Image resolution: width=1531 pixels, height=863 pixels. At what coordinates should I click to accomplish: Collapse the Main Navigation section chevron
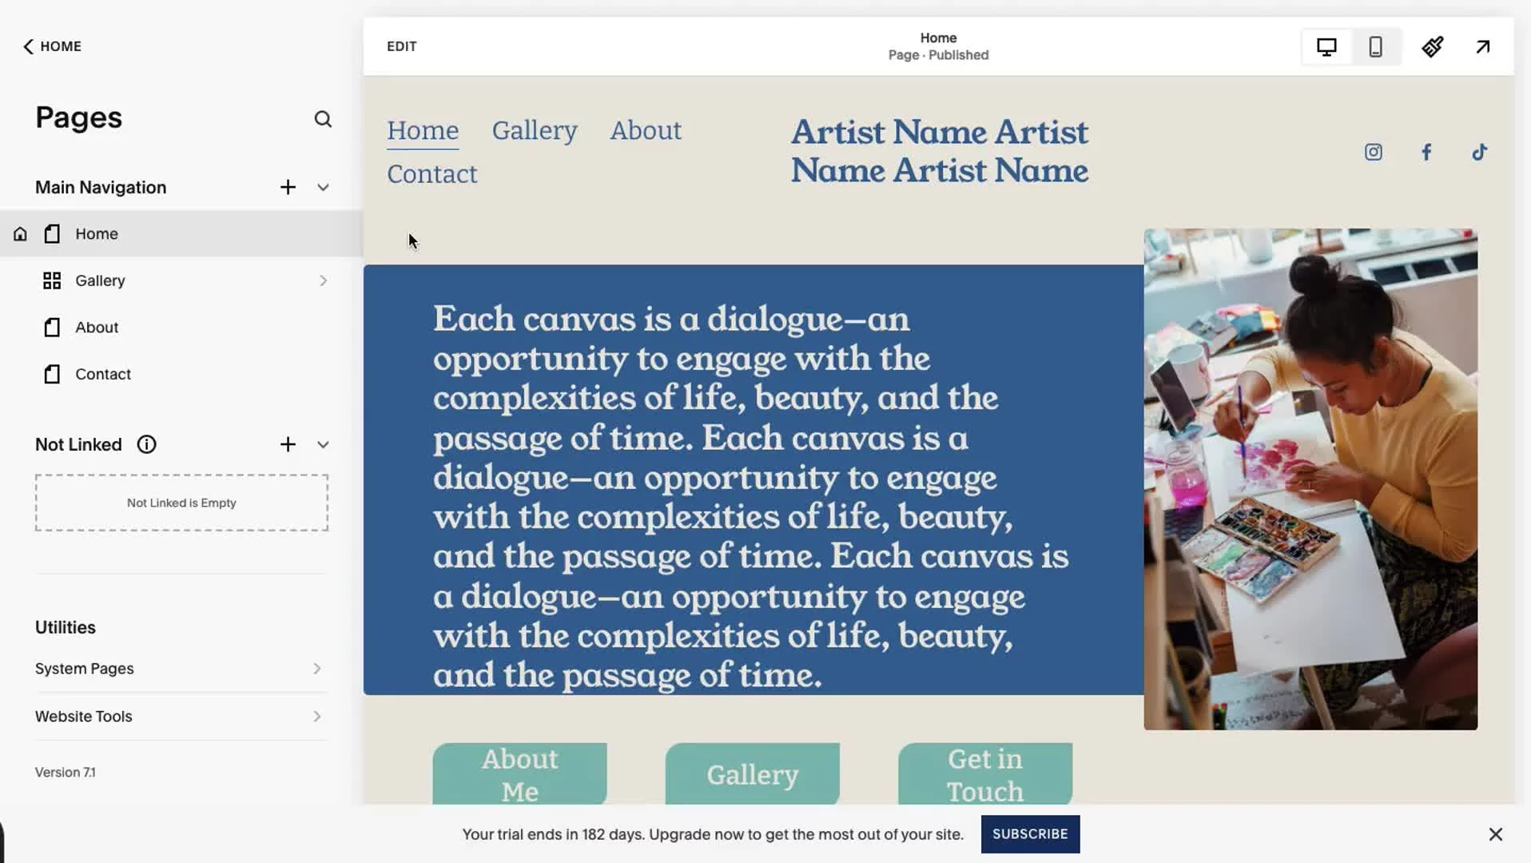point(323,187)
